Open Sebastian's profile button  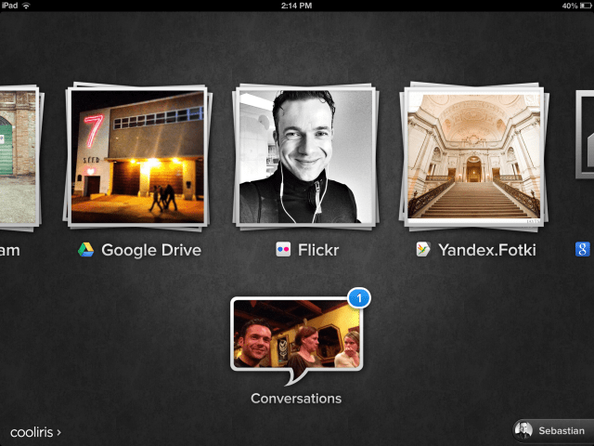click(x=552, y=431)
